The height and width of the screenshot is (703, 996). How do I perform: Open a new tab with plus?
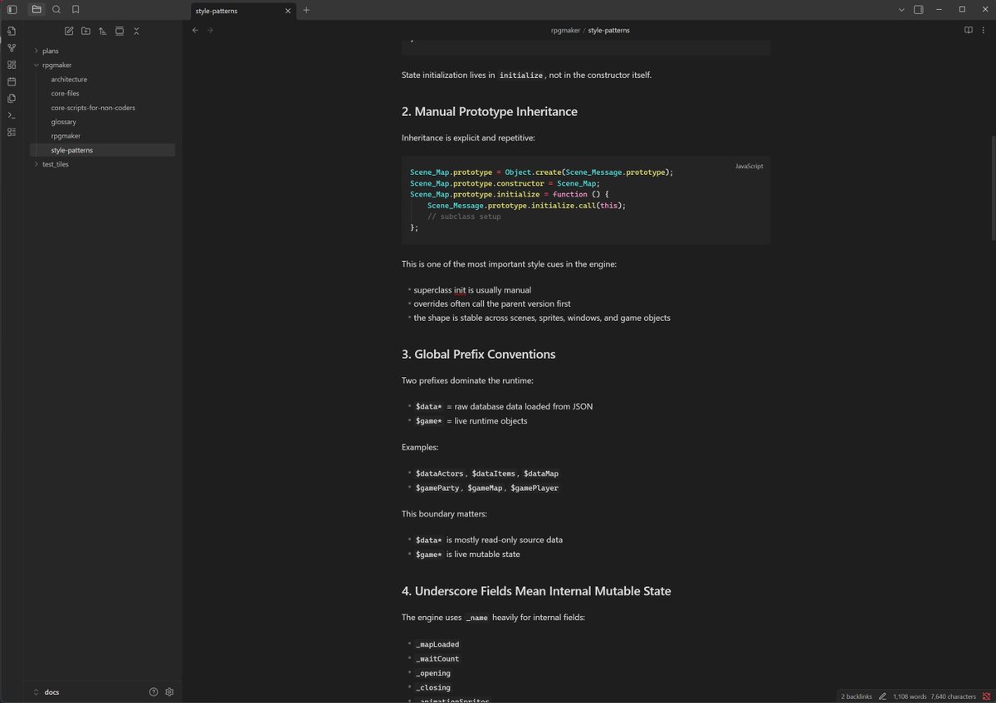point(306,10)
